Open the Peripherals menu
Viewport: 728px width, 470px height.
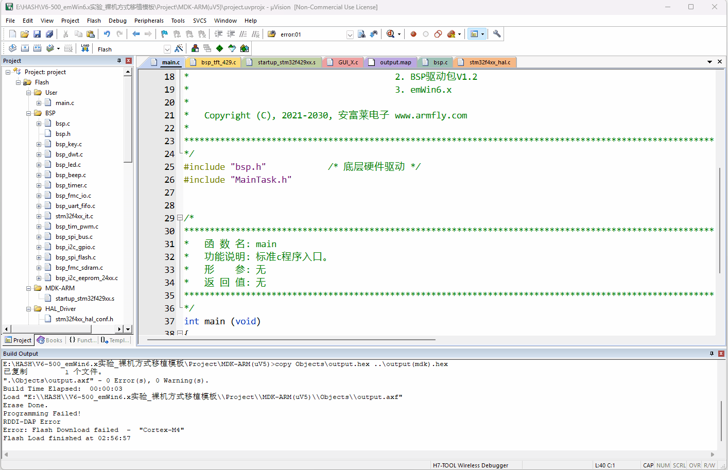click(149, 21)
